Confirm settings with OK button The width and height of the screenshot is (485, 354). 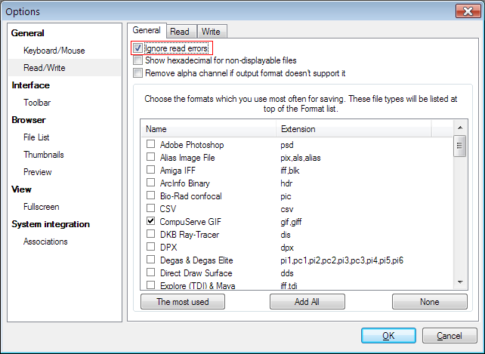pyautogui.click(x=388, y=336)
